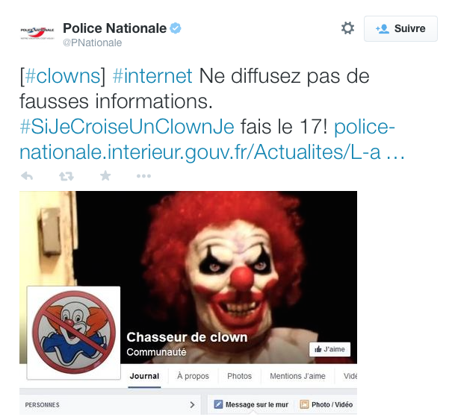The image size is (455, 420).
Task: Open the Police Nationale avatar logo
Action: click(37, 34)
